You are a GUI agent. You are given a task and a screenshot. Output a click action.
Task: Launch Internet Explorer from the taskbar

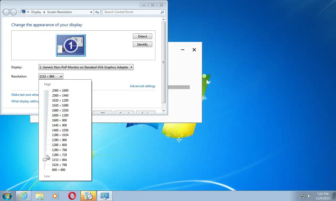pyautogui.click(x=23, y=196)
